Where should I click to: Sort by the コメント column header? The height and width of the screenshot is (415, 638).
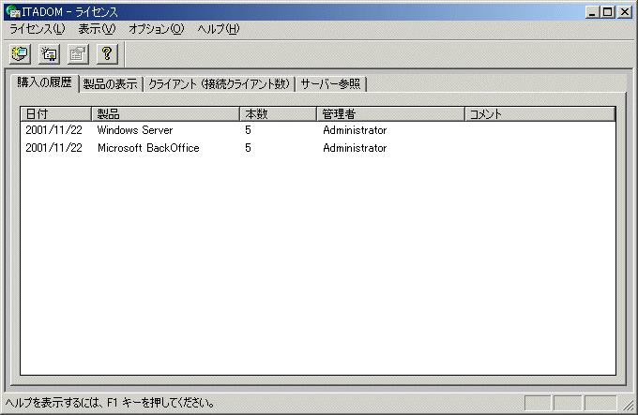coord(539,114)
